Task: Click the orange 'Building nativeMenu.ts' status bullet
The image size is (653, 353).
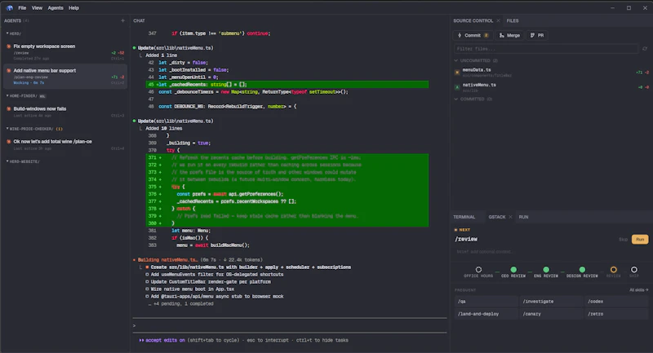Action: 134,260
